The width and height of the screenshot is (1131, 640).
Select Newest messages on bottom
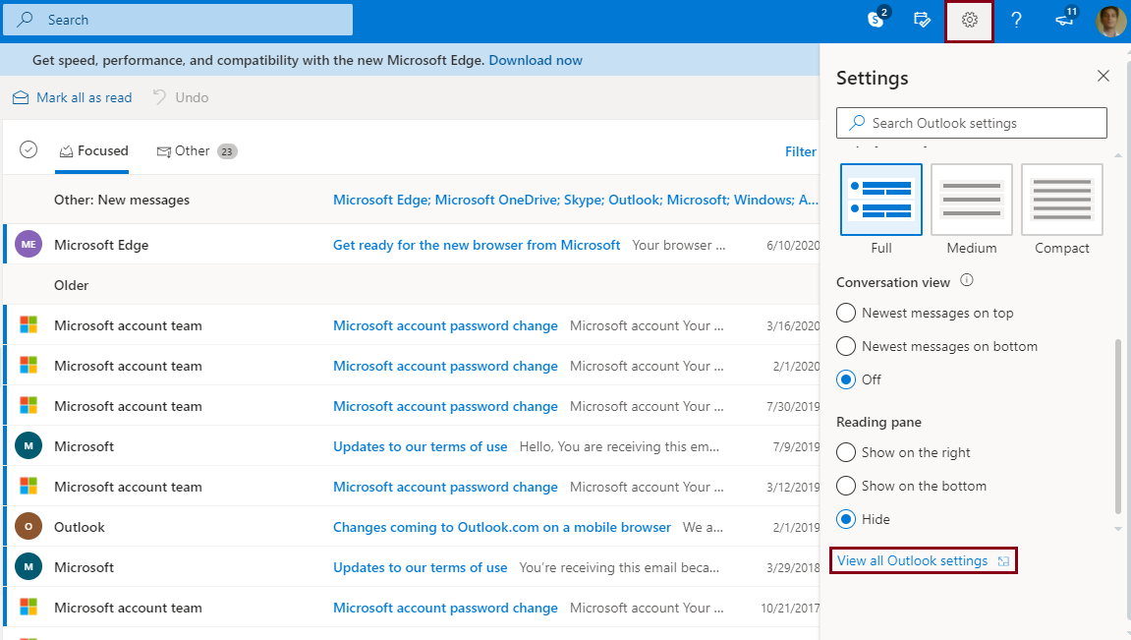tap(846, 346)
